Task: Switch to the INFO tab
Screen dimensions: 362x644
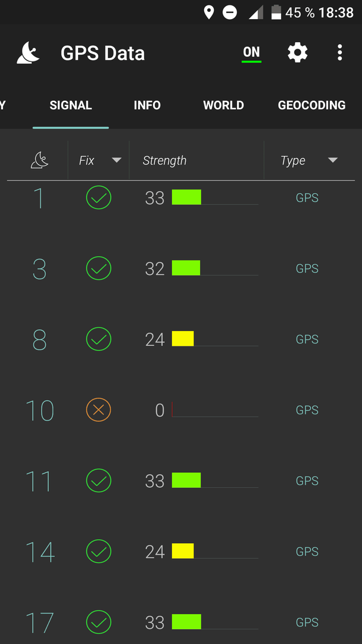Action: tap(147, 105)
